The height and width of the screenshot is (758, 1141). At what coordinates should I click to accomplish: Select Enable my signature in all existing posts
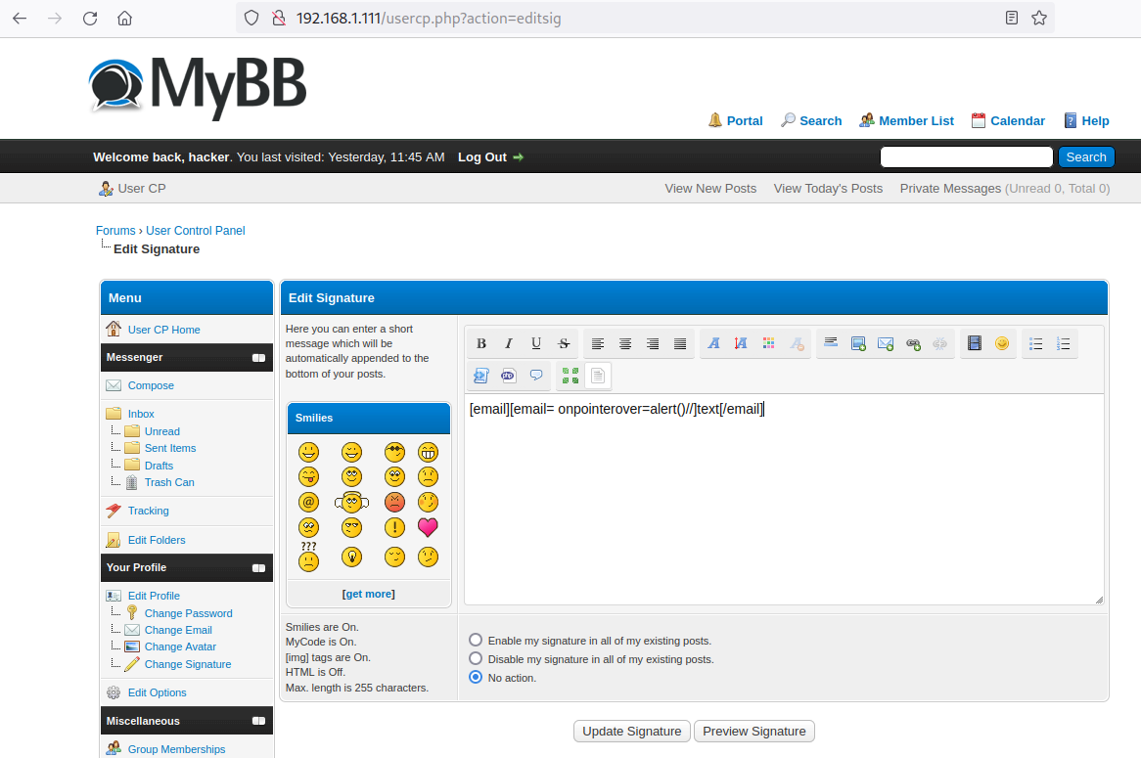(x=476, y=641)
